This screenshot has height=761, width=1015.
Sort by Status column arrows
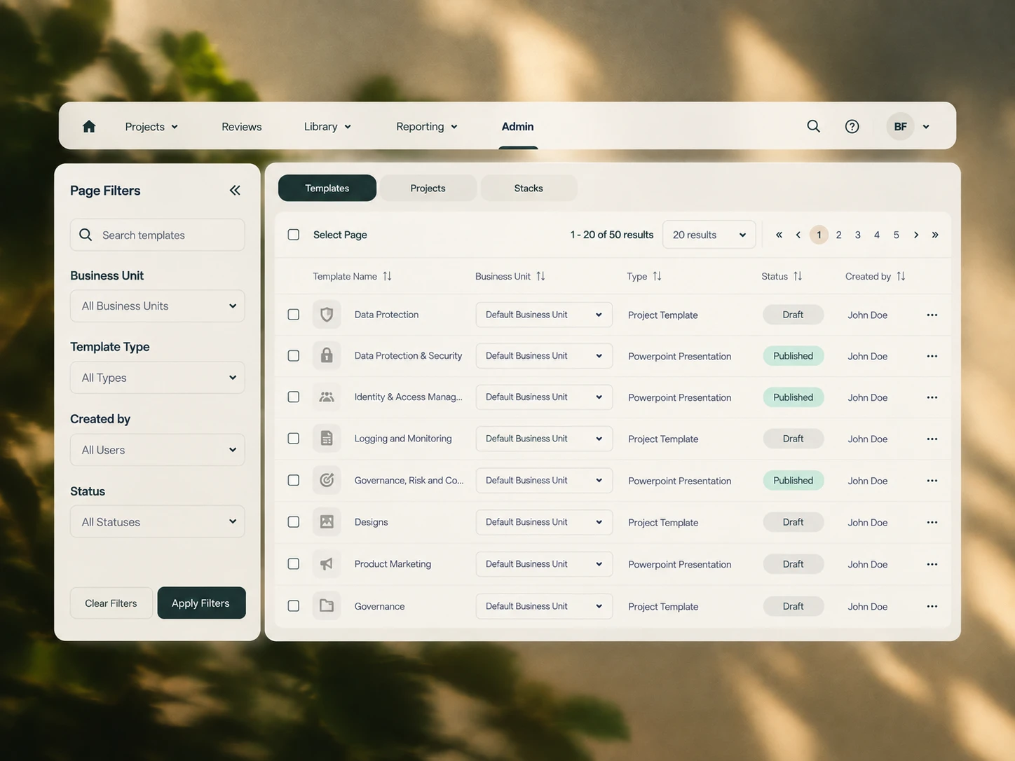798,276
